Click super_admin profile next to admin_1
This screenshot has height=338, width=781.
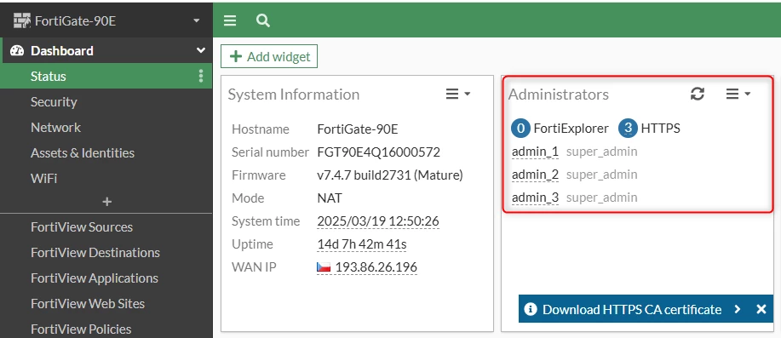pyautogui.click(x=601, y=152)
